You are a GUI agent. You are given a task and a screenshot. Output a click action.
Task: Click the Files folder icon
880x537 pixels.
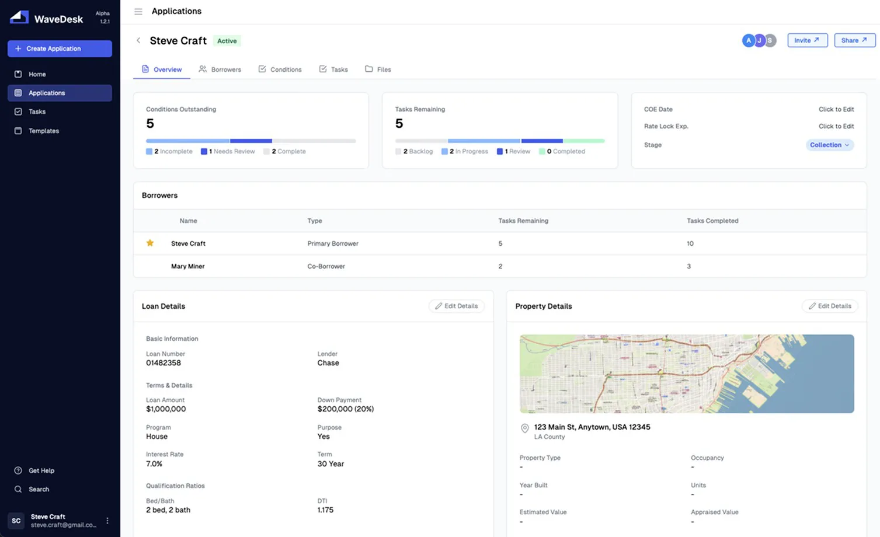pyautogui.click(x=368, y=69)
